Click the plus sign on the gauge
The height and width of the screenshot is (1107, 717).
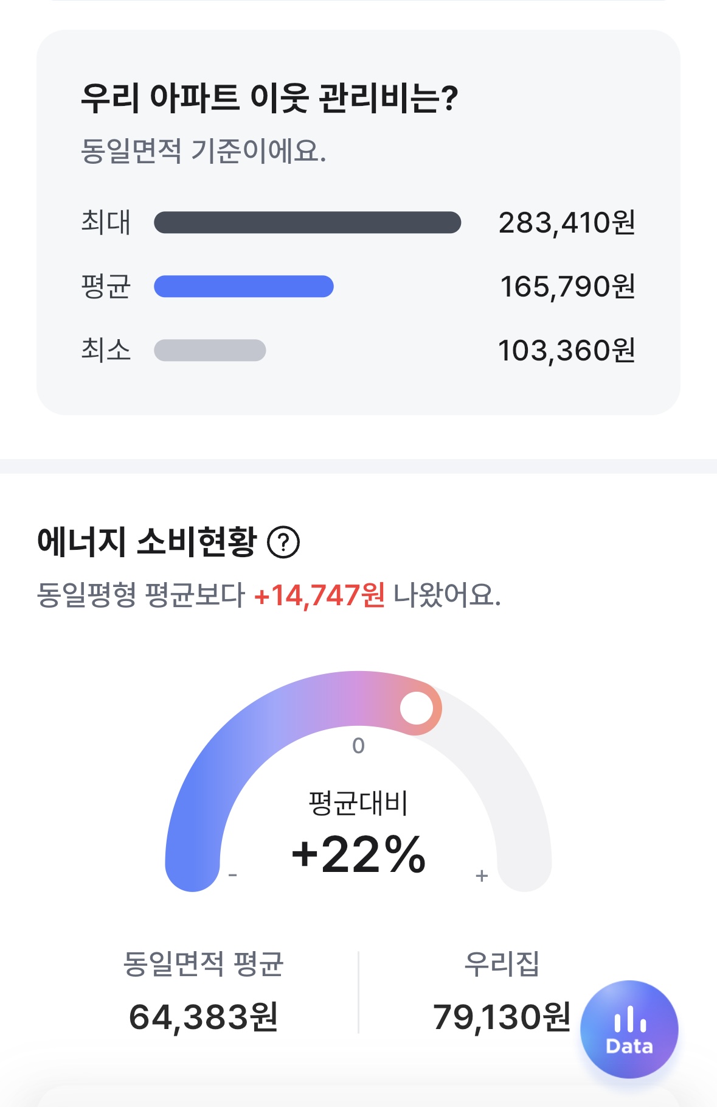[482, 876]
